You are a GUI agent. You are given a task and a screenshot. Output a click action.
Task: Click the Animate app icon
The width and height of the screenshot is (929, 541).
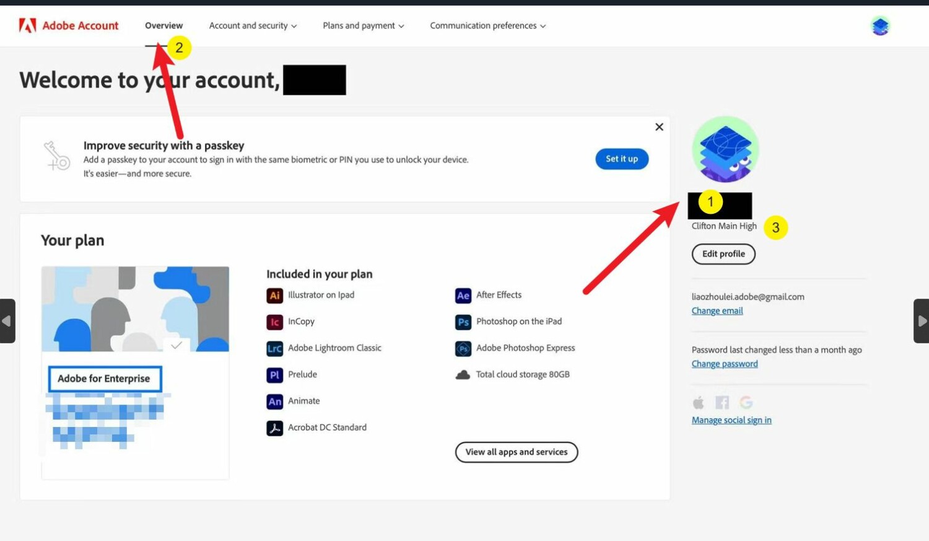tap(274, 402)
